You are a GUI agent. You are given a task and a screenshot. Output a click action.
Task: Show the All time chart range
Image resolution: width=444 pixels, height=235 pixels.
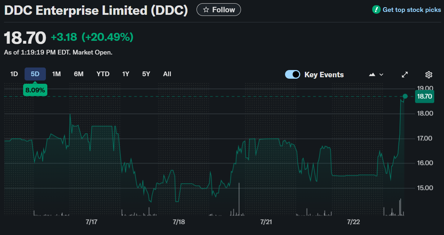pos(167,74)
